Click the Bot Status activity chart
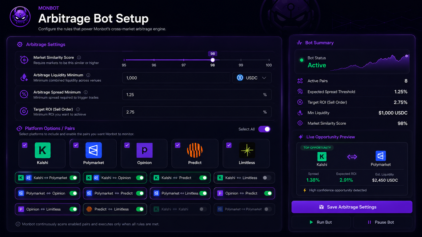 [x=370, y=62]
